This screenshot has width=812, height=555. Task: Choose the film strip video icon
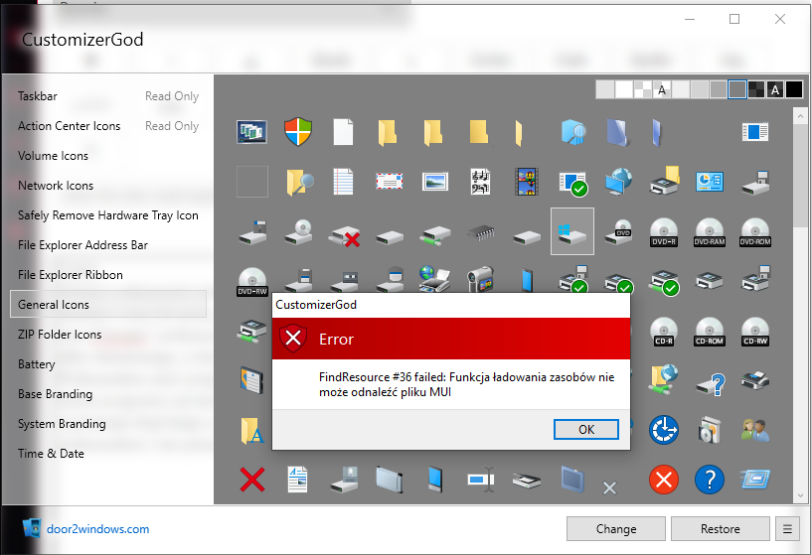point(527,182)
